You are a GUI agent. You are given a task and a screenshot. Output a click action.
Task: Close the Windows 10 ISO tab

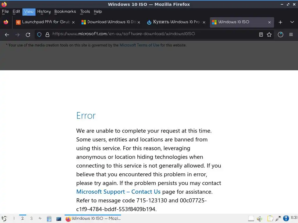click(x=269, y=22)
